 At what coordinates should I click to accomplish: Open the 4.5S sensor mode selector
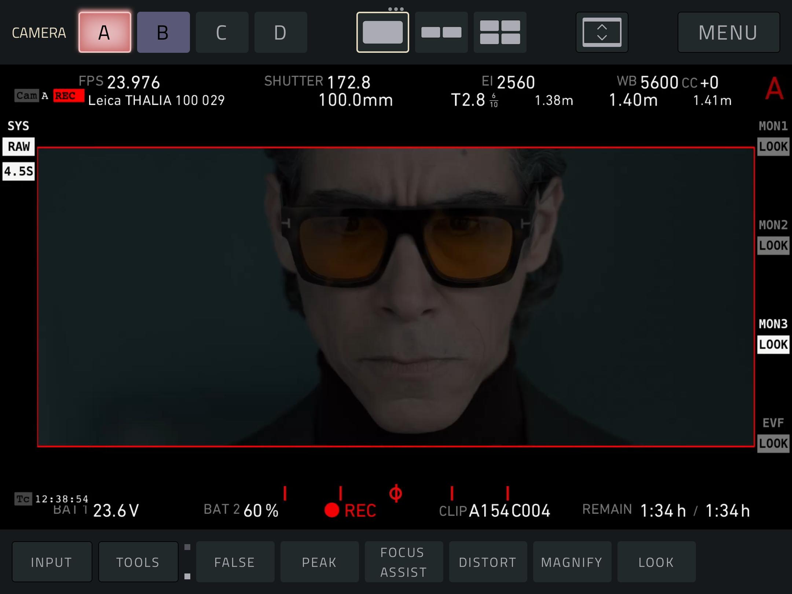(x=19, y=171)
